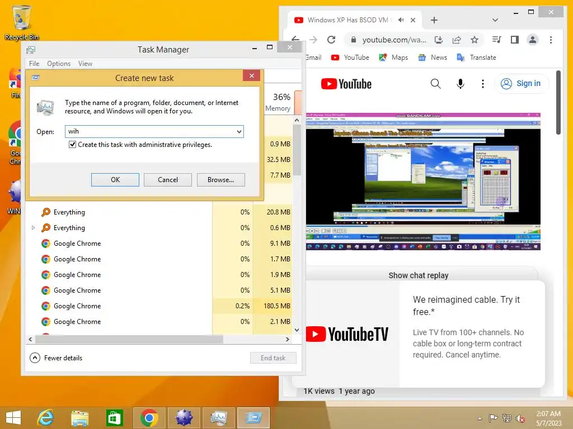Click network icon in system tray
Image resolution: width=573 pixels, height=429 pixels.
[507, 418]
